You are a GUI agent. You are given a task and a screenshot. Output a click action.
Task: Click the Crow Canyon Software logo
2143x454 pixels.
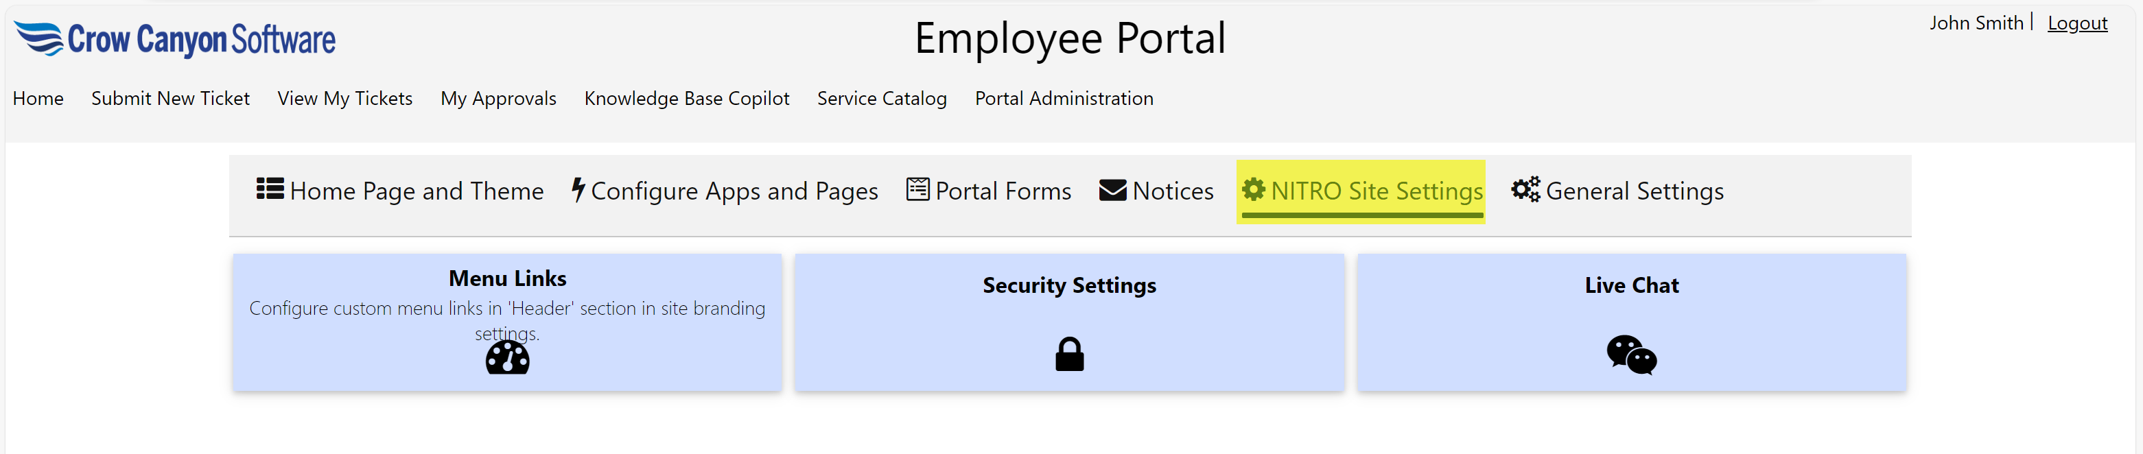click(x=175, y=38)
